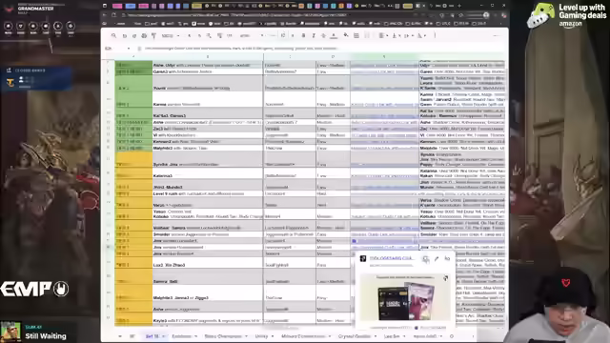This screenshot has width=610, height=343.
Task: Click the search magnifier in Sheets toolbar
Action: click(x=113, y=35)
